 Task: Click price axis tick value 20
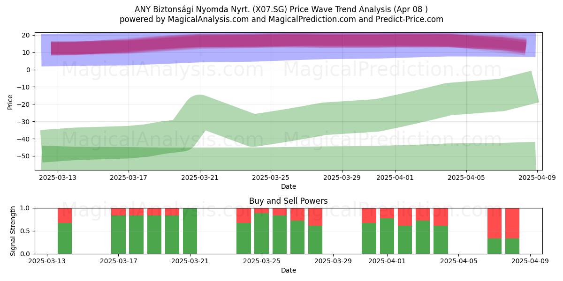pos(26,35)
